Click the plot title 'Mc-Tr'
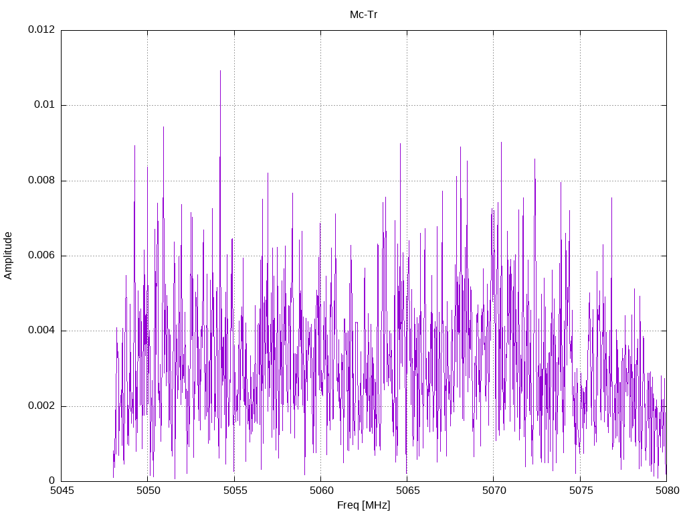 pyautogui.click(x=363, y=15)
